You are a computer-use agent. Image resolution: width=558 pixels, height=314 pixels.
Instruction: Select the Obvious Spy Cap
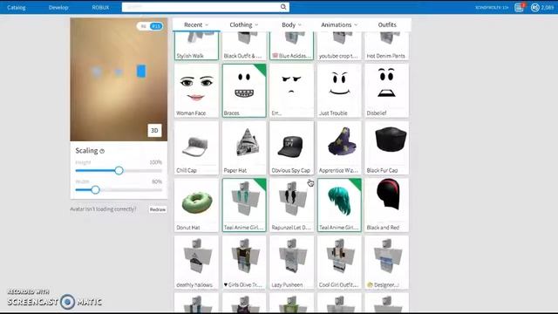tap(292, 148)
